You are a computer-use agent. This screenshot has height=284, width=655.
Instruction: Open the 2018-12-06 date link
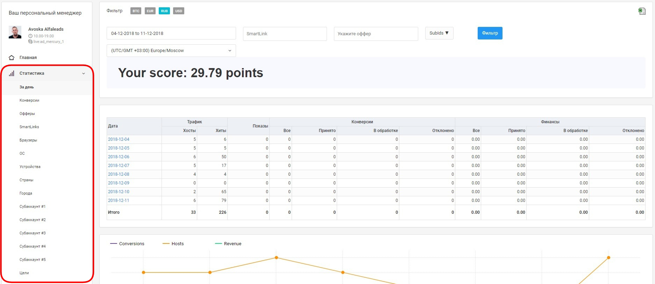click(x=119, y=157)
